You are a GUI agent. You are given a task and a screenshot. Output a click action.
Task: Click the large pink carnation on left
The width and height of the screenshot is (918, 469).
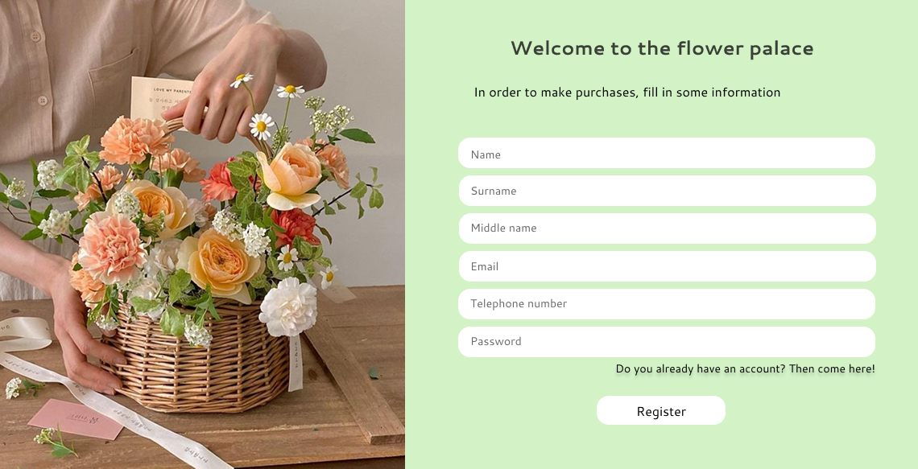pos(111,246)
